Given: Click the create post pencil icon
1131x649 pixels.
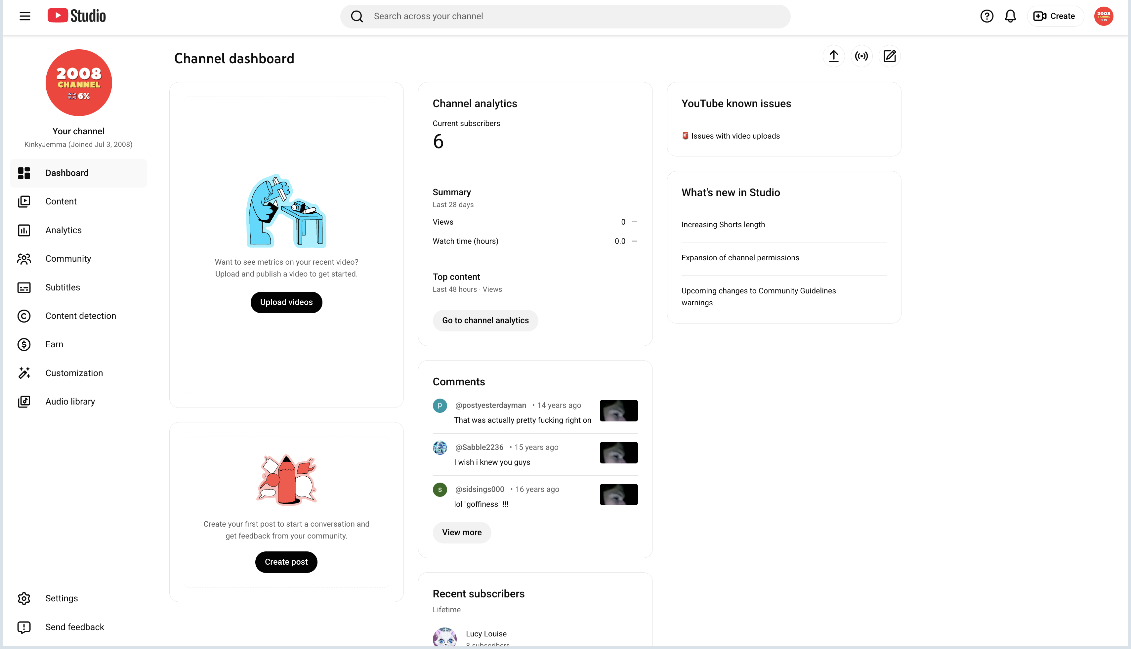Looking at the screenshot, I should point(890,56).
